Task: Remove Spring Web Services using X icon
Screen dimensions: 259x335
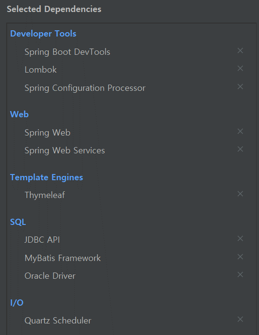Action: 240,149
